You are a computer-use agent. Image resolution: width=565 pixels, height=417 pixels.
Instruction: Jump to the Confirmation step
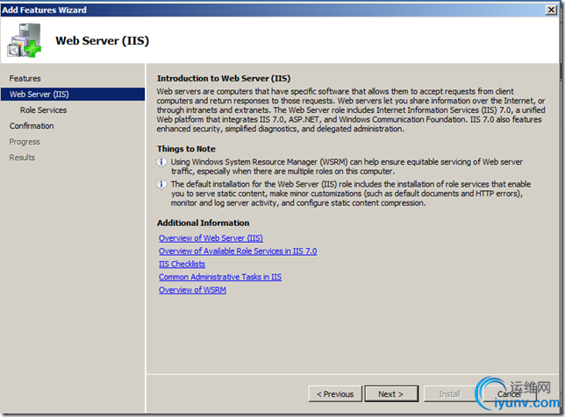pos(32,126)
